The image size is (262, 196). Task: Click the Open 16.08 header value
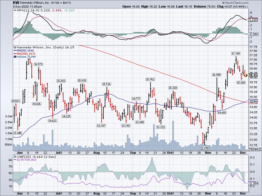point(131,7)
